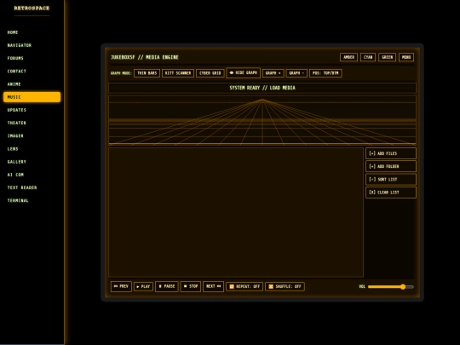Click the System Ready status bar
The image size is (460, 345).
pos(262,88)
